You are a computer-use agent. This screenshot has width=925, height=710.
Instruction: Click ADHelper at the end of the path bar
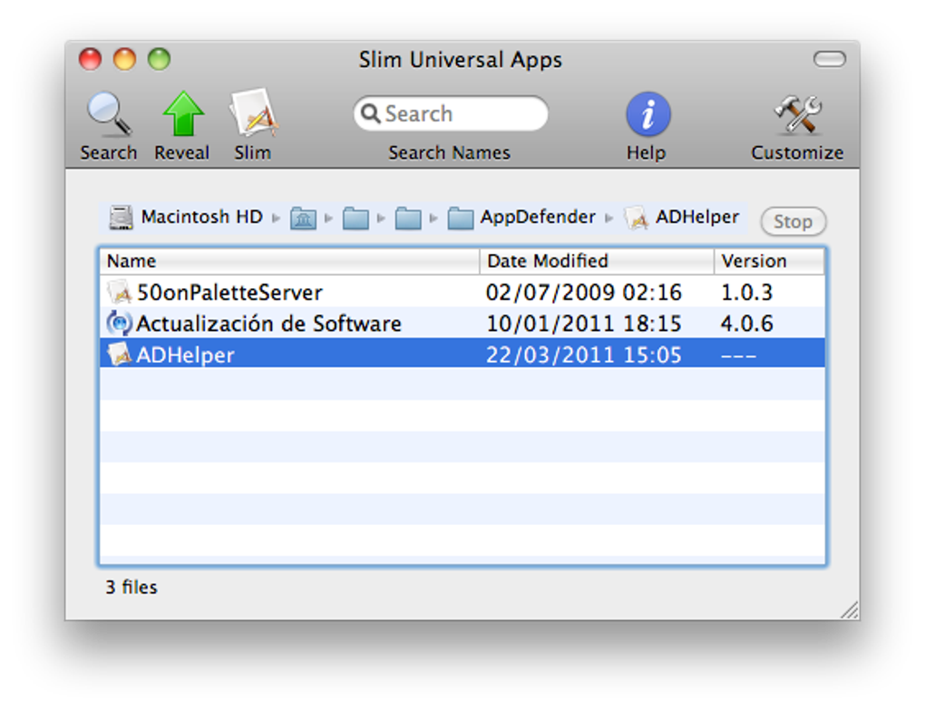coord(682,218)
